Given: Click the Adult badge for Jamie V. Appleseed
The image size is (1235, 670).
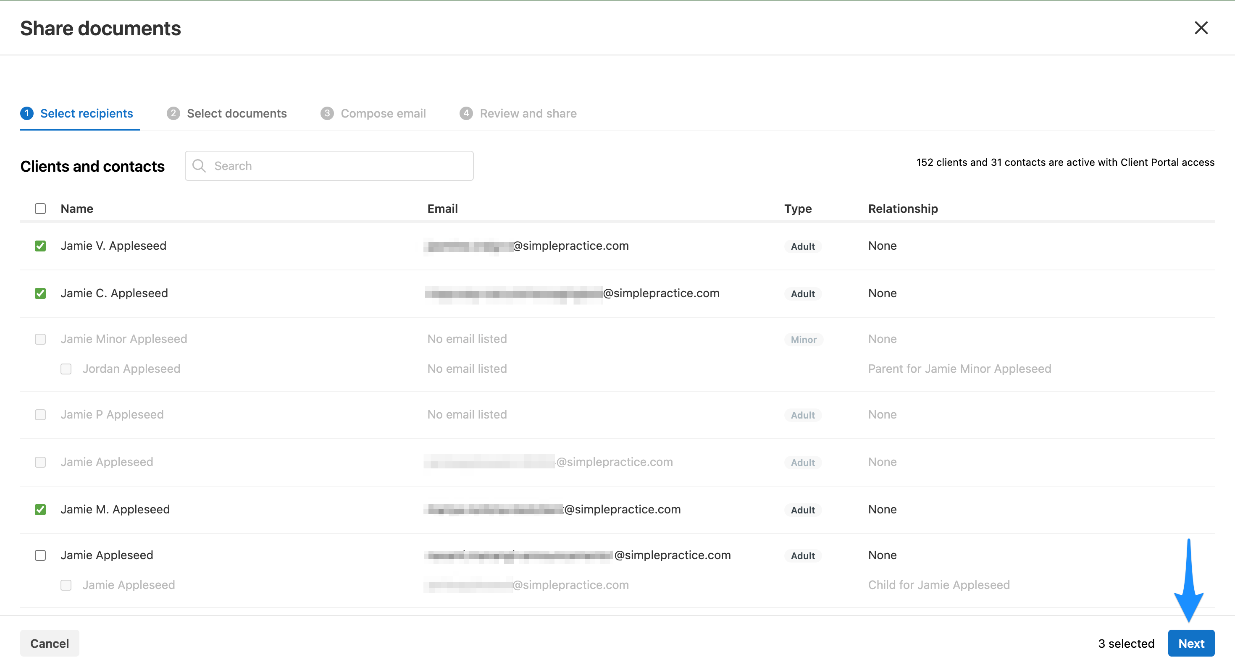Looking at the screenshot, I should point(803,246).
